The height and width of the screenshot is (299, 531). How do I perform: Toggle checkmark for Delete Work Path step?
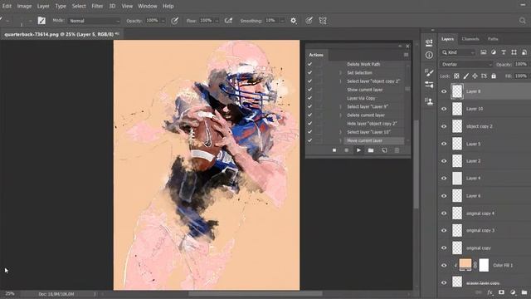(x=309, y=64)
